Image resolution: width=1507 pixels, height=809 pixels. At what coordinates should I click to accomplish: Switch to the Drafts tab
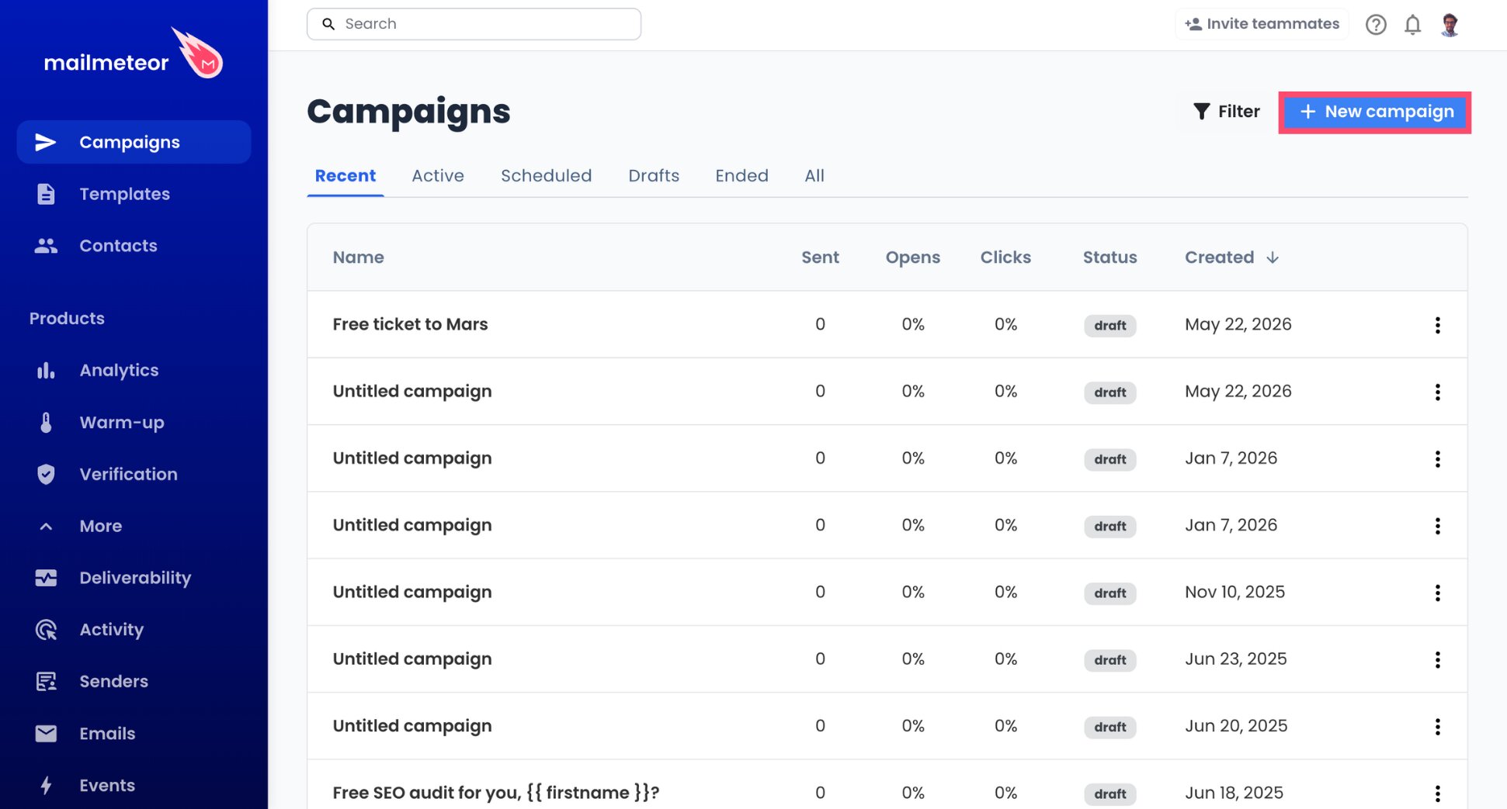coord(654,176)
